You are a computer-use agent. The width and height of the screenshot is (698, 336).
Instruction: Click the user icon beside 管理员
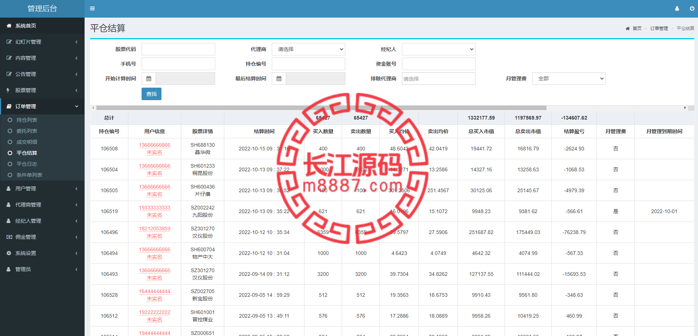tap(8, 269)
